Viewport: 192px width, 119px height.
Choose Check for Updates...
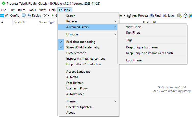88,107
